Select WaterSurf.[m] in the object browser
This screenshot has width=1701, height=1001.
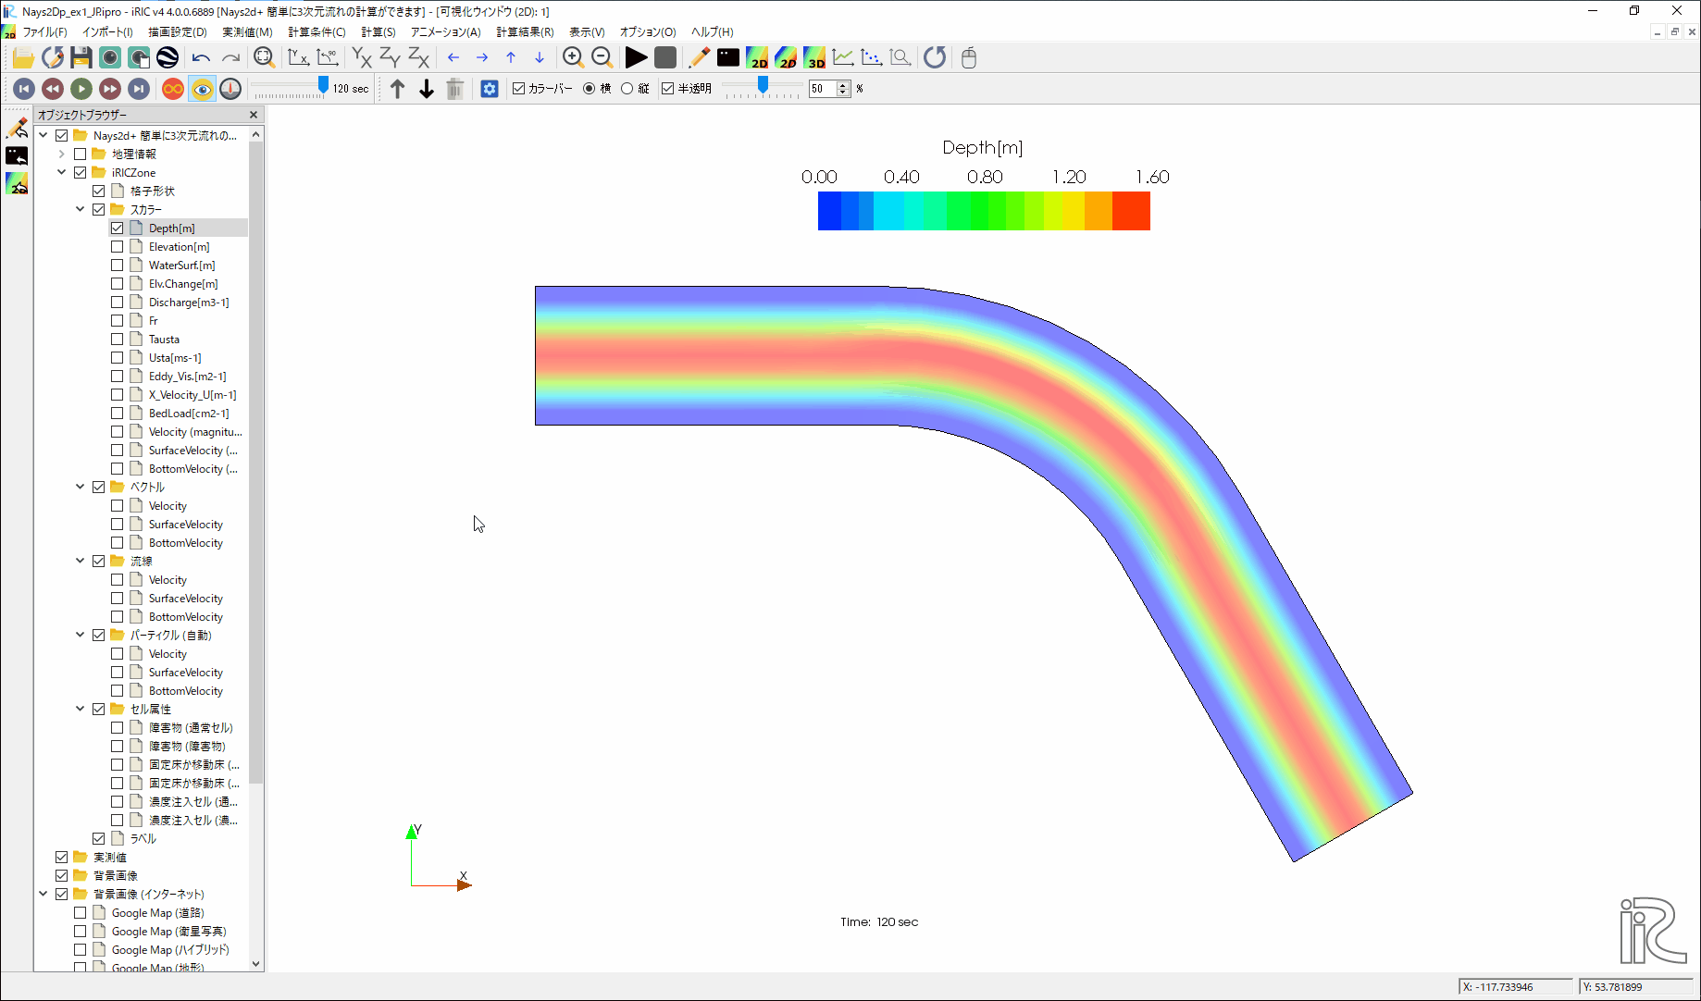[x=181, y=266]
